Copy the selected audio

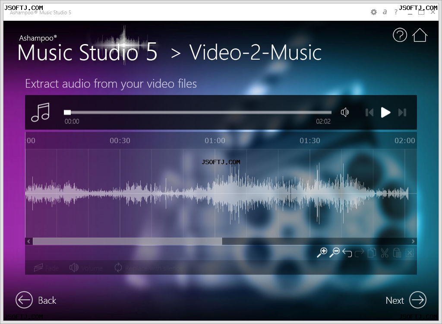click(x=372, y=253)
